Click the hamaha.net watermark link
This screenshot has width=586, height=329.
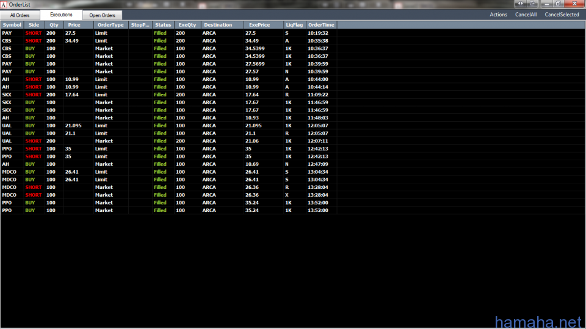point(538,321)
